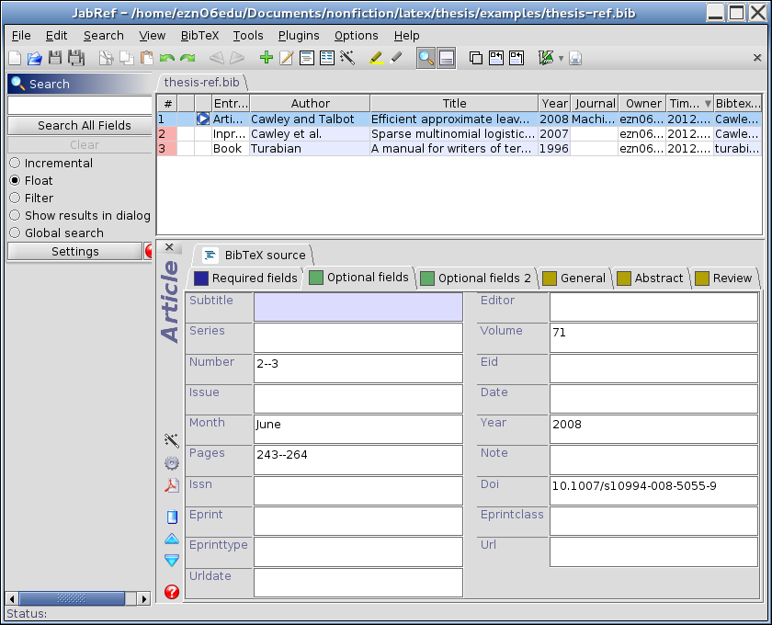Go to next entry with down arrow icon

[171, 560]
